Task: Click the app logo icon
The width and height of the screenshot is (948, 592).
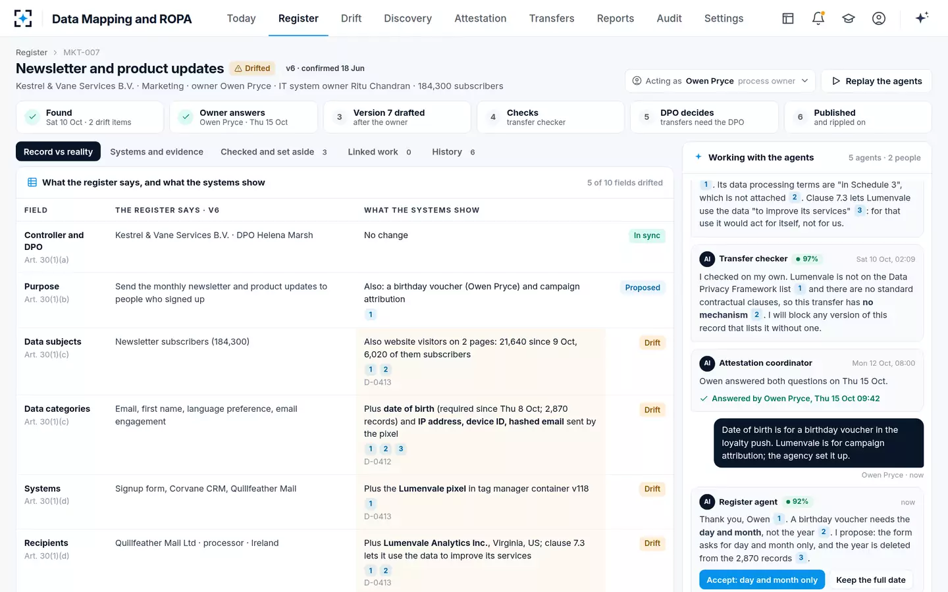Action: tap(23, 18)
